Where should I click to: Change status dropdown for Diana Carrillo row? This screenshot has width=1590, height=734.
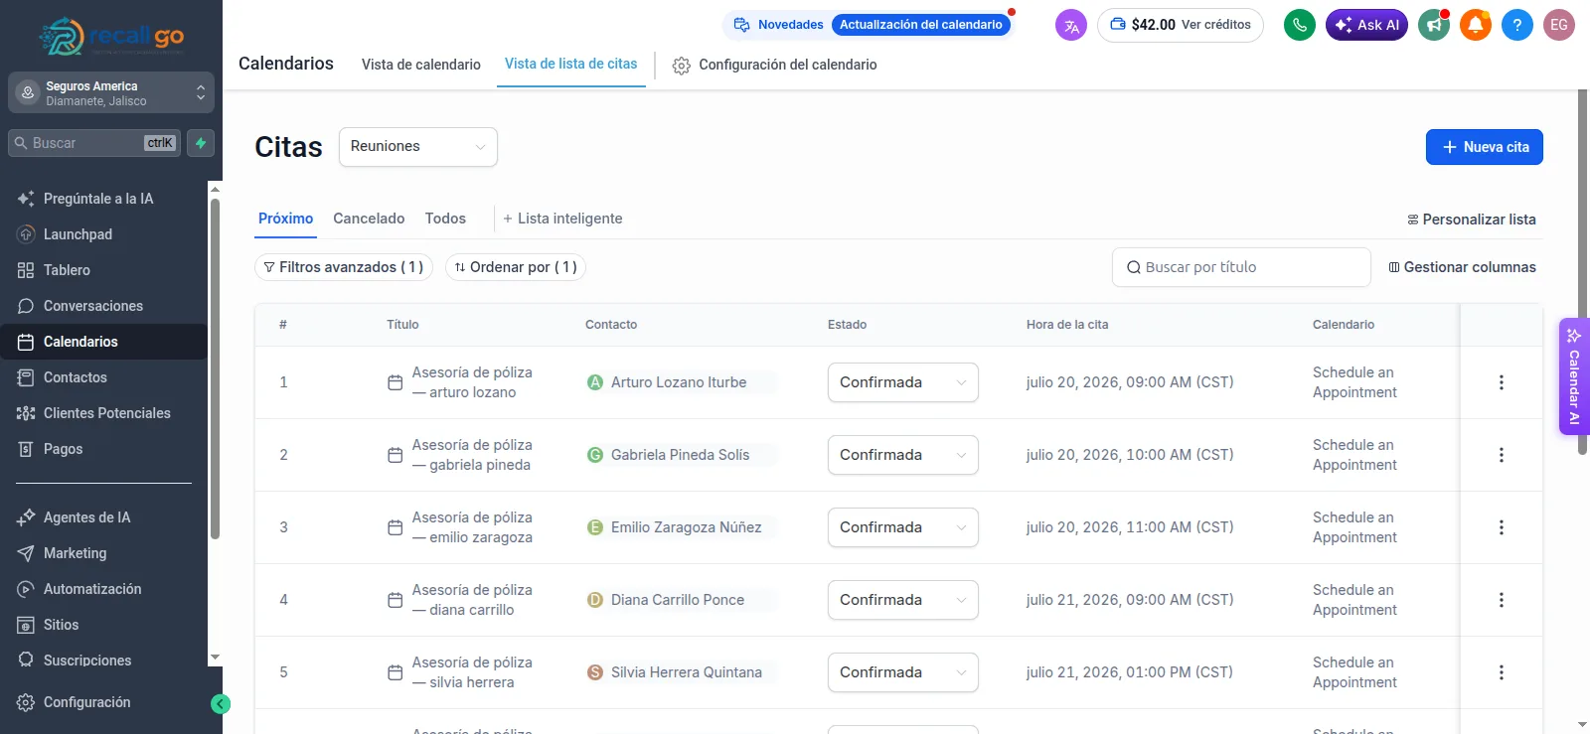(x=903, y=600)
